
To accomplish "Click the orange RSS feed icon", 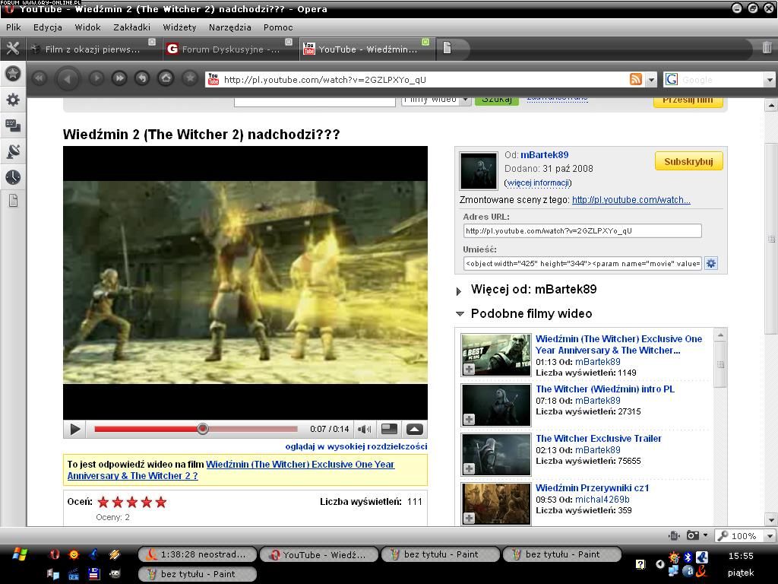I will click(x=636, y=79).
